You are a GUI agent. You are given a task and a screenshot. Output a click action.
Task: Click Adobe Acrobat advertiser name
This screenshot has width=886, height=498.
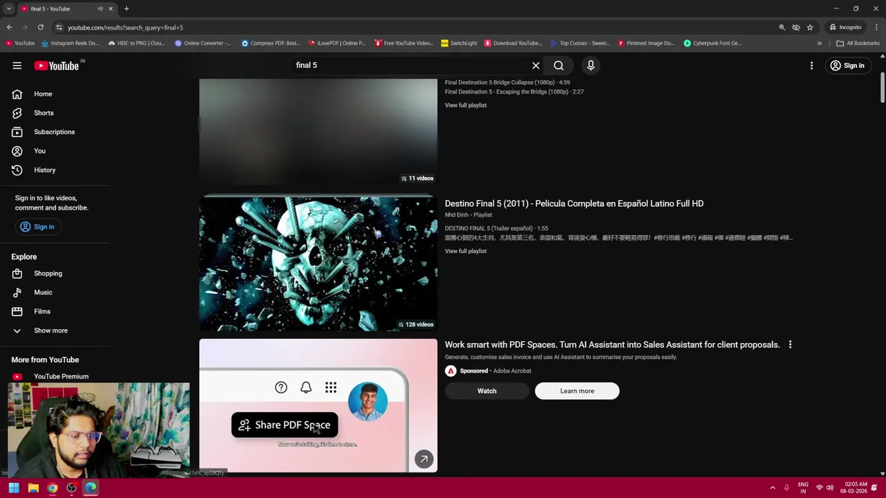point(512,371)
